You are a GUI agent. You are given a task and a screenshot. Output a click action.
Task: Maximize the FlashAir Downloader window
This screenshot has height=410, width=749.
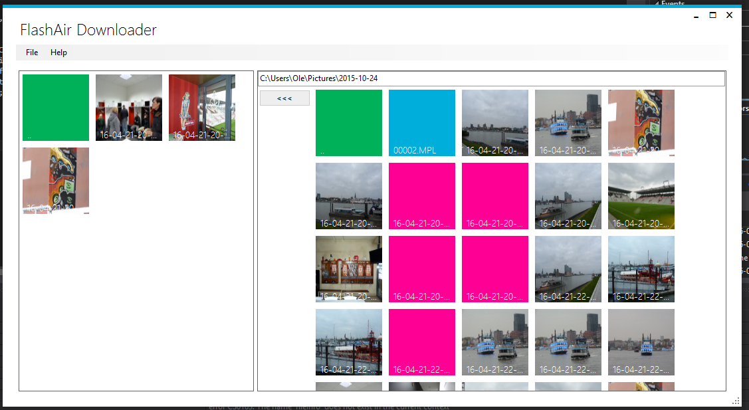(x=712, y=15)
